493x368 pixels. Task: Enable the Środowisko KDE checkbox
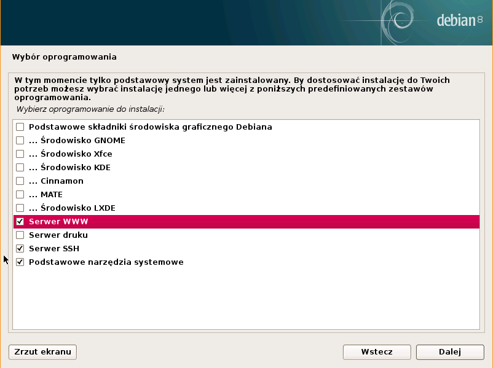20,168
